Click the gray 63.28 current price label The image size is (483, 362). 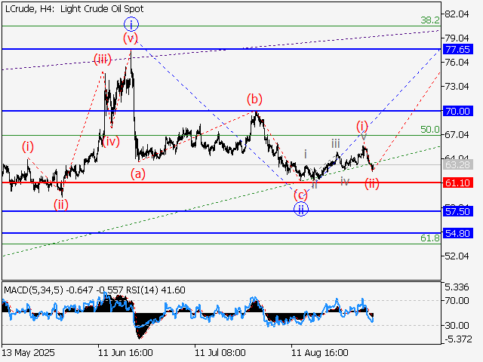pyautogui.click(x=457, y=164)
